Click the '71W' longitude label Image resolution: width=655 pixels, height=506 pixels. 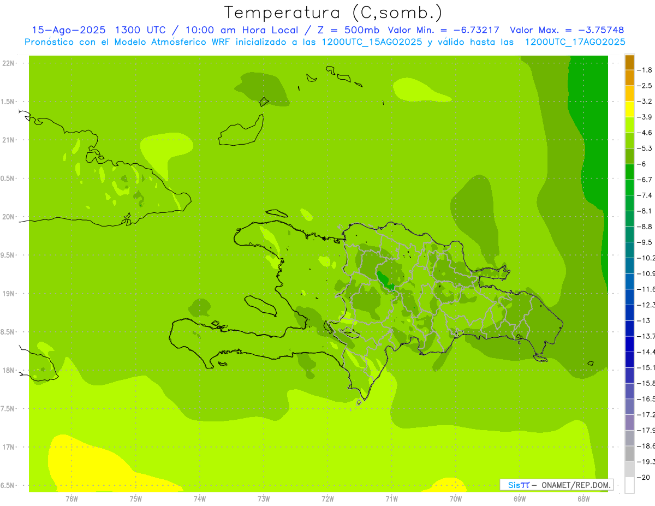(391, 499)
